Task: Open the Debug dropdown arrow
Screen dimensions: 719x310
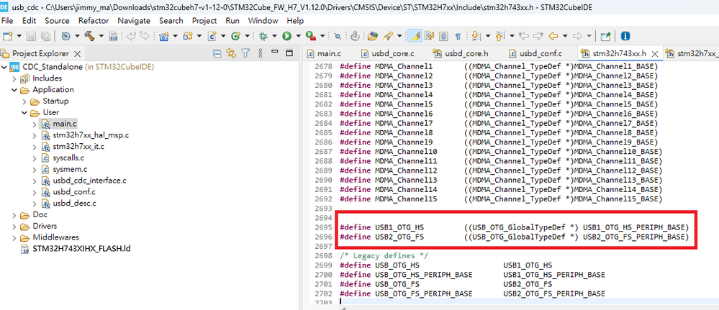Action: pos(275,36)
